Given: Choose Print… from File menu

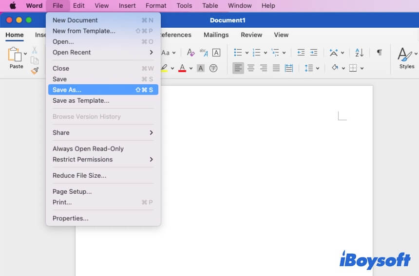Looking at the screenshot, I should tap(103, 202).
